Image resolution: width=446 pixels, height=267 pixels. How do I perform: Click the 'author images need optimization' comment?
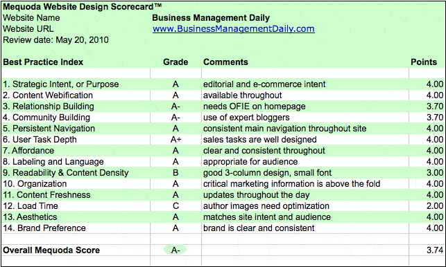coord(266,206)
